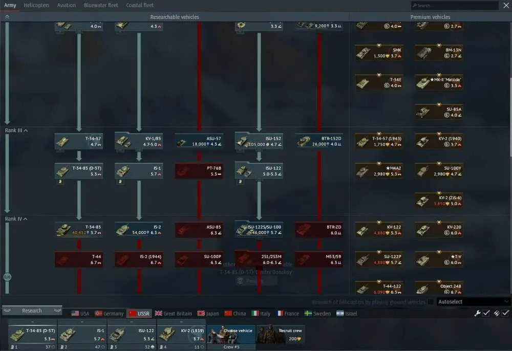Click the Research button

click(x=32, y=311)
